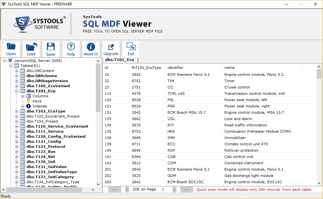Jump to last page with >> button

pos(187,190)
